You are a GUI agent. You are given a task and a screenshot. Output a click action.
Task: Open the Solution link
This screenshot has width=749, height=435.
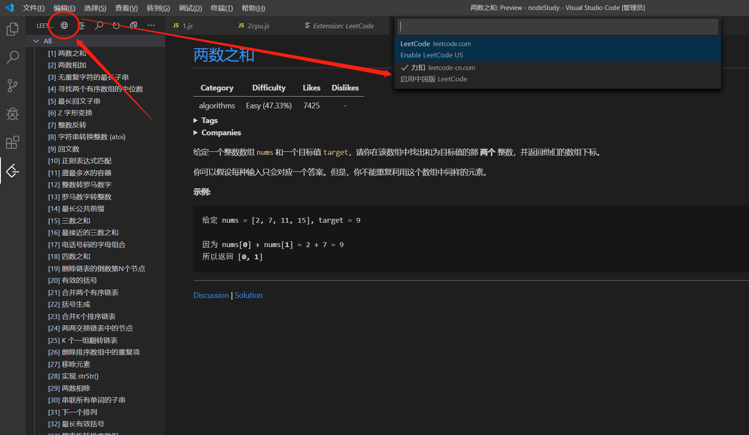point(249,295)
